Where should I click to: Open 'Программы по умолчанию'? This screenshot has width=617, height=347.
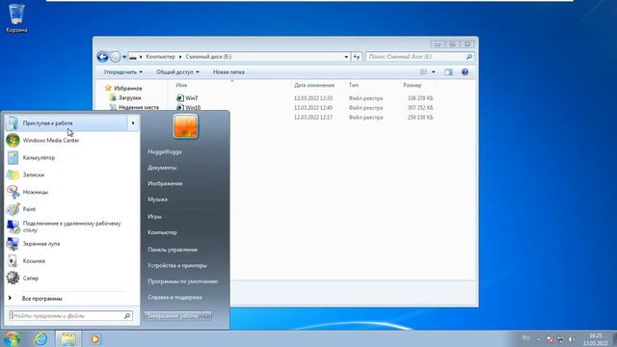182,281
